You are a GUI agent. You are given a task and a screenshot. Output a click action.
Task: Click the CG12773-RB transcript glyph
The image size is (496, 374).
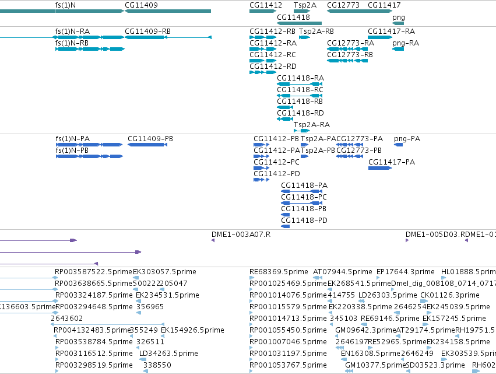pyautogui.click(x=347, y=61)
